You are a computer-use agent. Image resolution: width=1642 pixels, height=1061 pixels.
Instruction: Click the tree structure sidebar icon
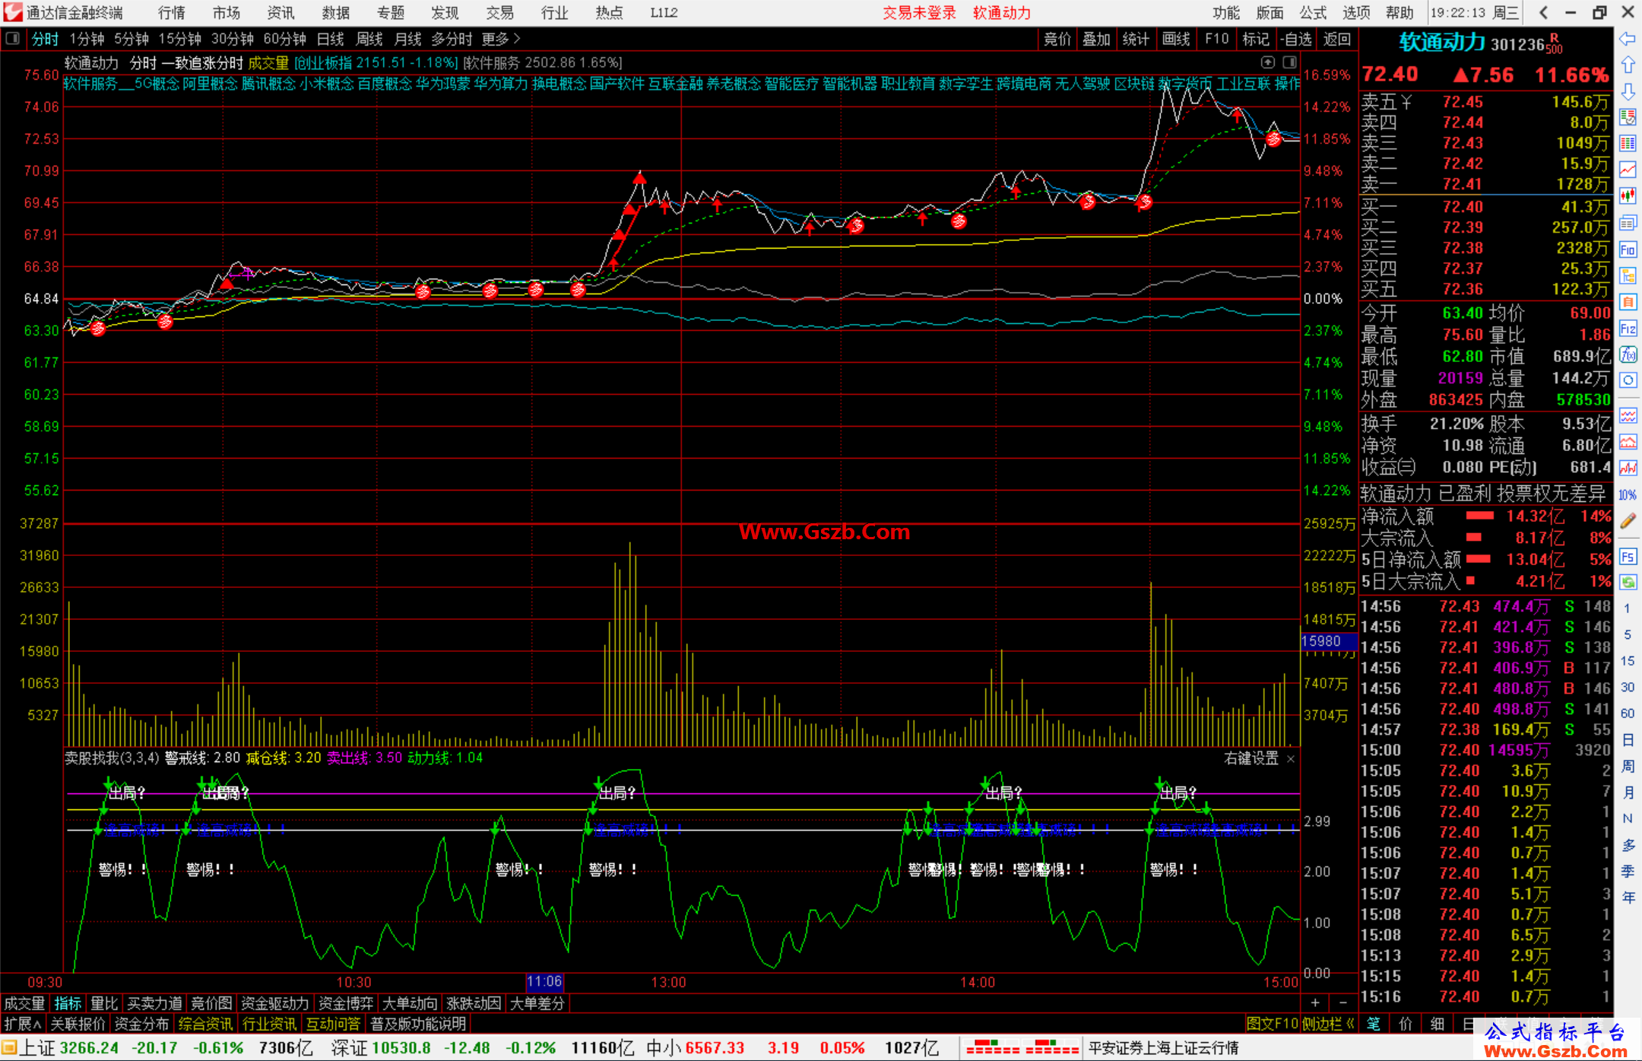tap(1628, 275)
